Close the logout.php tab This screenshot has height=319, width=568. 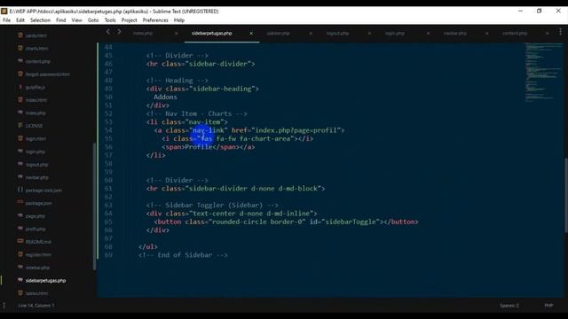(x=369, y=34)
